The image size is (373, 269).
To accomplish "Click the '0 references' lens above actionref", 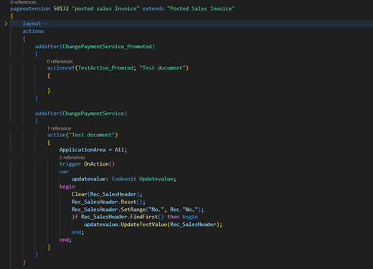I will pos(60,62).
